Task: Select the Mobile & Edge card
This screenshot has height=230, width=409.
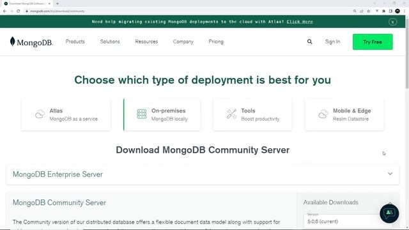Action: (x=344, y=114)
